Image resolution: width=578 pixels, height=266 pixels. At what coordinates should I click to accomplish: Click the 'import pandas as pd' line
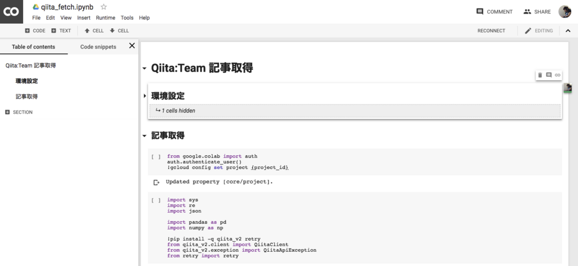[196, 222]
